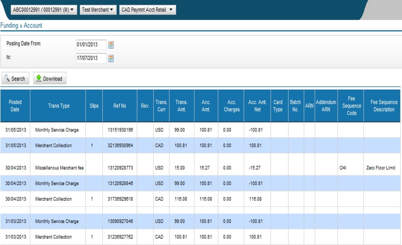Click the Funding breadcrumb link
Screen dimensions: 402x245
pos(9,26)
